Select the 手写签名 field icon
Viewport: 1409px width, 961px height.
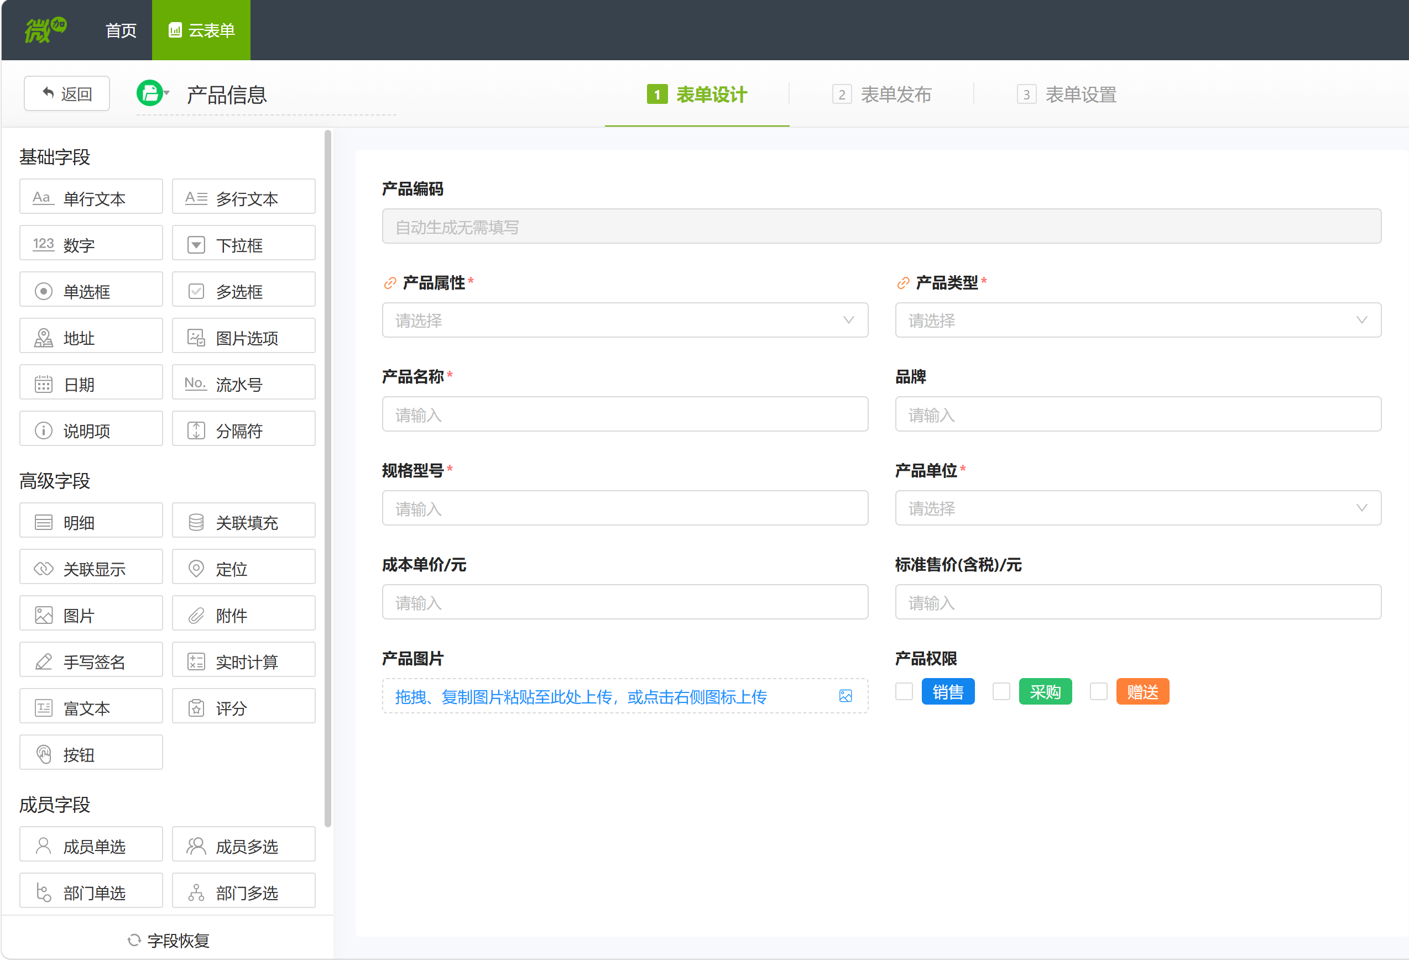point(44,661)
